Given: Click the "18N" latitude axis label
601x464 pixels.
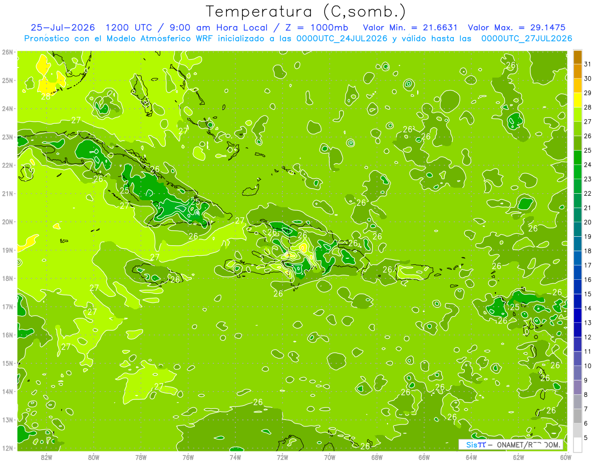Looking at the screenshot, I should click(x=7, y=278).
